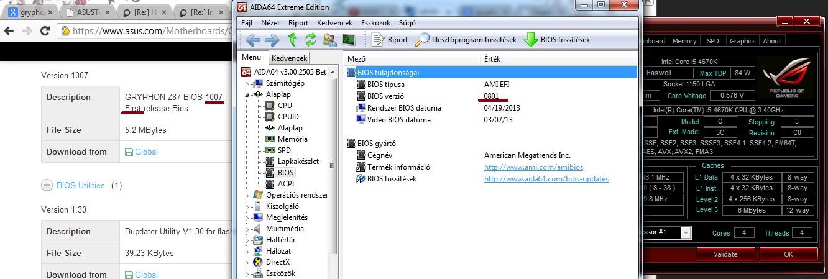Click the green monitor graph toolbar icon
The width and height of the screenshot is (828, 279).
[349, 40]
